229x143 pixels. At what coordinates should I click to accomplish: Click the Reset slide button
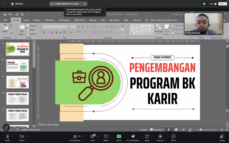coord(30,29)
